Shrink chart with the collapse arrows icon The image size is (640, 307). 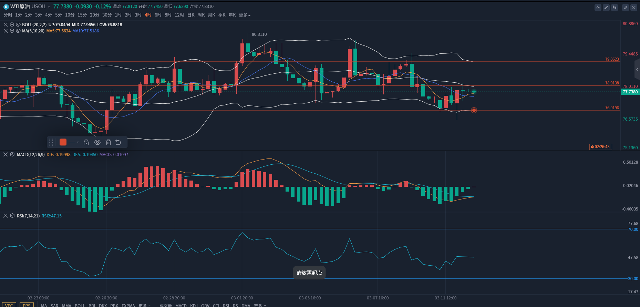click(626, 8)
